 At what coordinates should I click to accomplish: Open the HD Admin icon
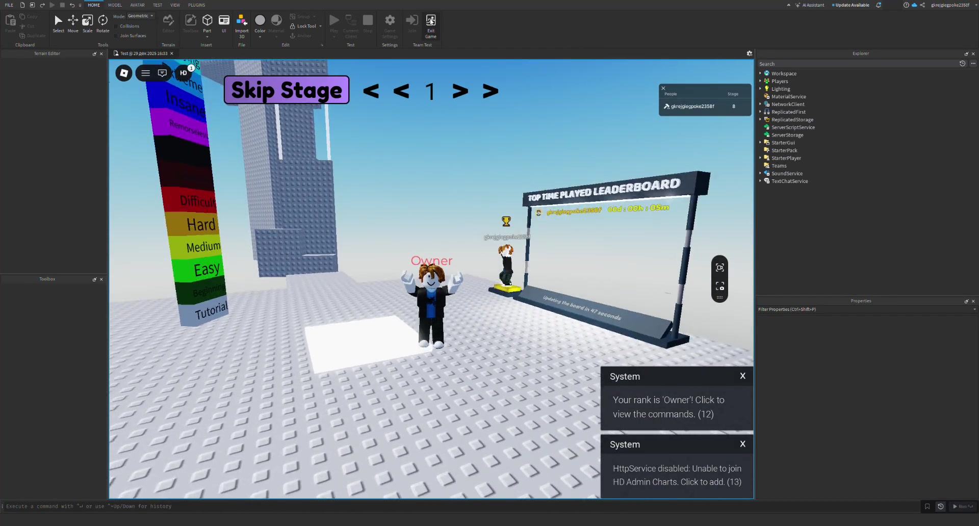184,73
